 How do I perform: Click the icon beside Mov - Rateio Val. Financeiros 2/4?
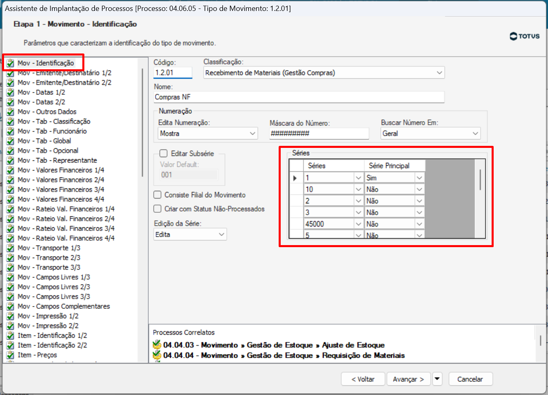click(11, 219)
